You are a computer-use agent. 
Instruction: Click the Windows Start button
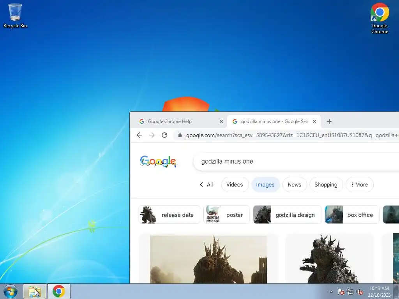point(11,291)
